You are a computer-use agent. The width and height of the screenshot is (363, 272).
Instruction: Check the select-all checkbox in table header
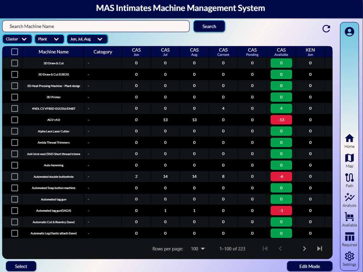[15, 52]
